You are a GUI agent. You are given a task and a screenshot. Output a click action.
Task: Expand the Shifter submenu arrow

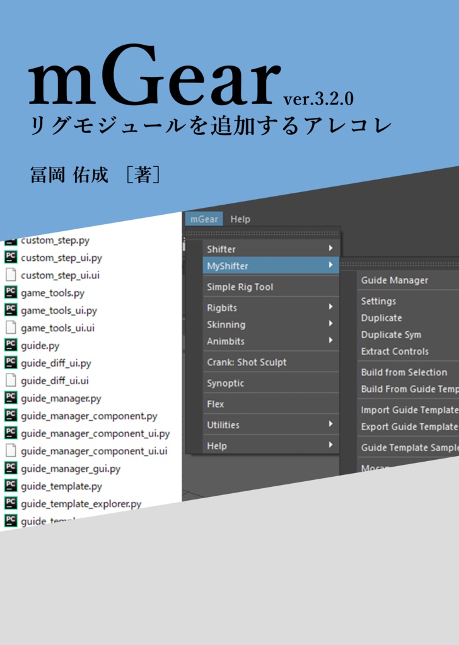(x=330, y=248)
